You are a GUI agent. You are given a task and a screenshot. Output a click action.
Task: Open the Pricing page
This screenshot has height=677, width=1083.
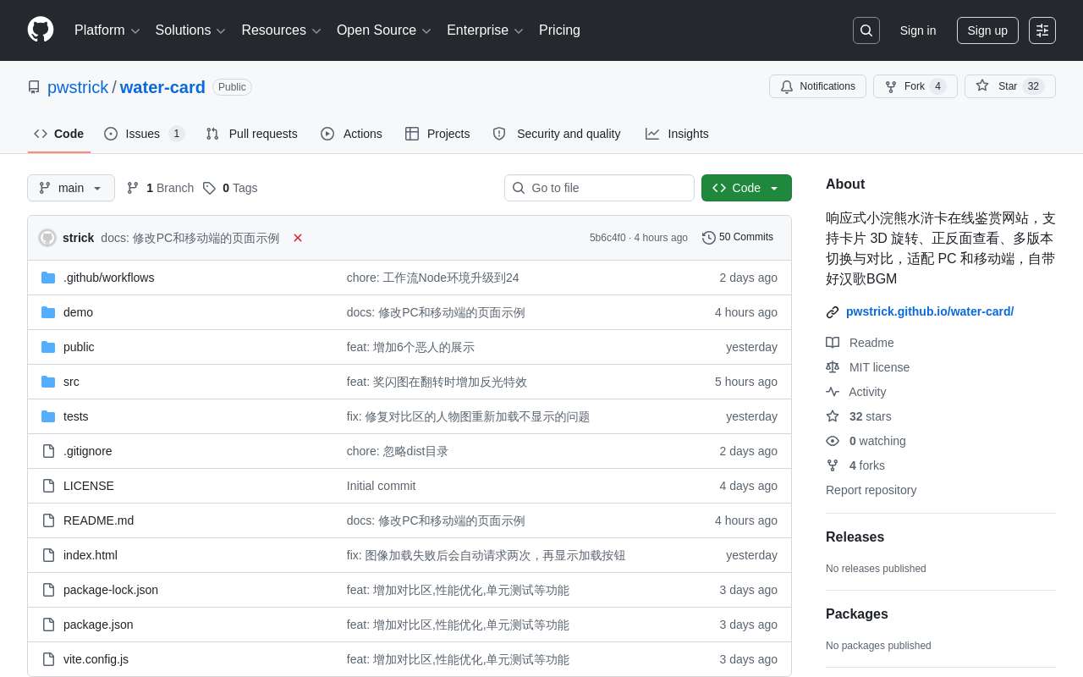click(559, 30)
